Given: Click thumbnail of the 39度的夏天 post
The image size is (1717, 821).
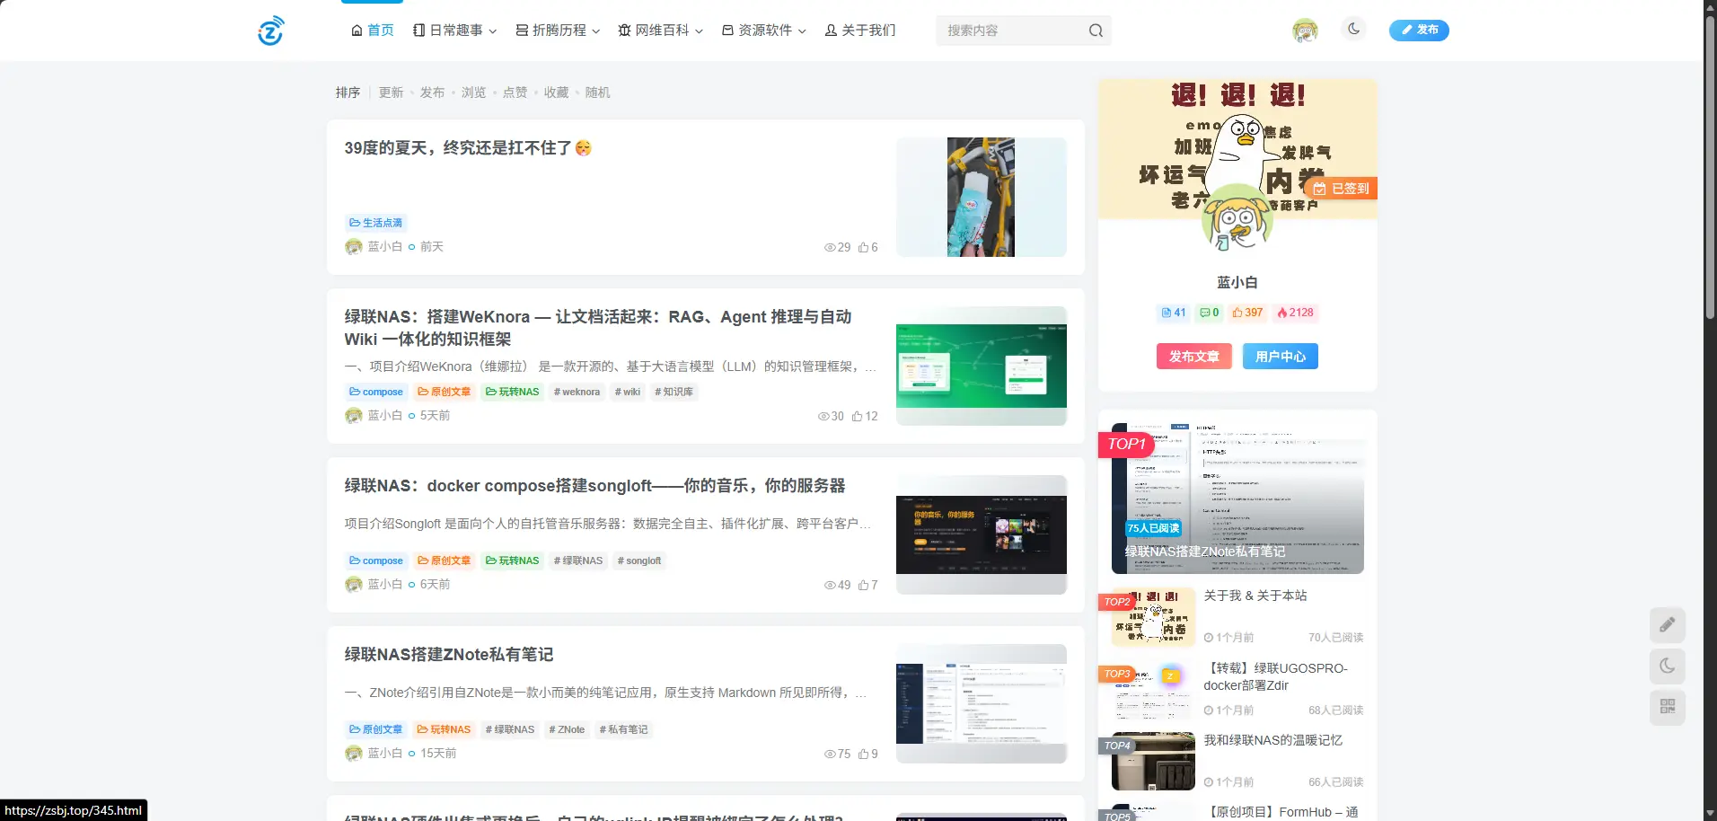Looking at the screenshot, I should (981, 197).
